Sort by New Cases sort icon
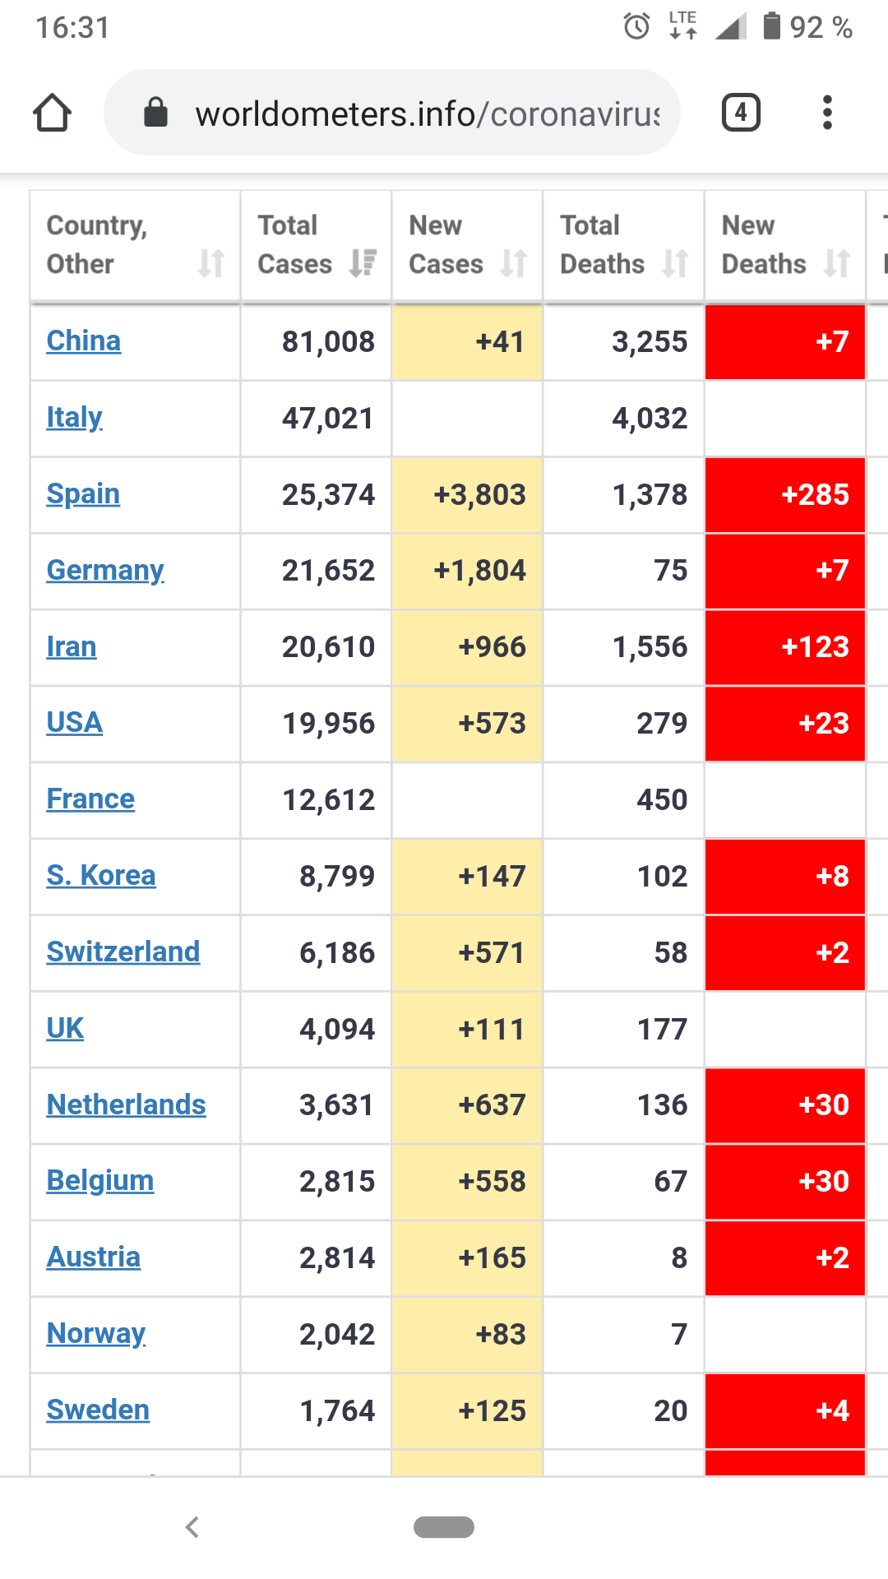 point(514,263)
